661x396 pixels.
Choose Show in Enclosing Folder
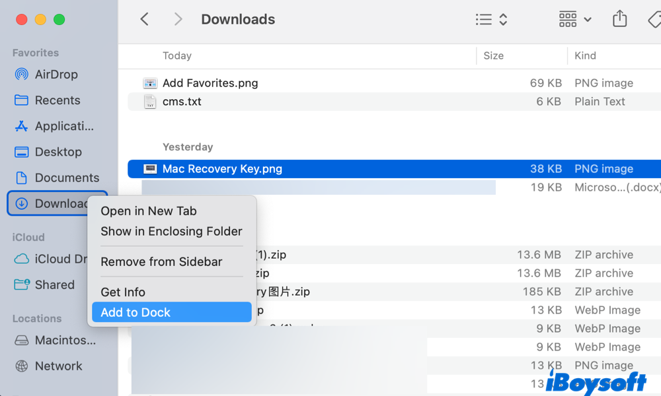click(171, 232)
